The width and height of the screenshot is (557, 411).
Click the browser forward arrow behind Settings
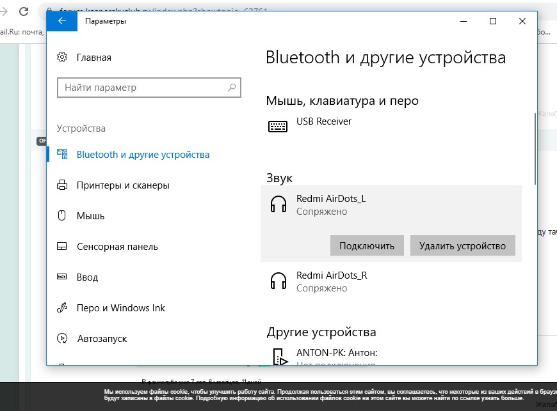4,12
